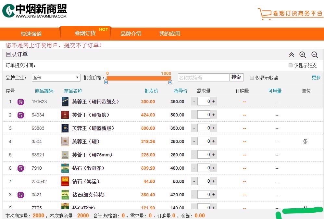Click product code 250542
The image size is (324, 219).
coord(39,181)
